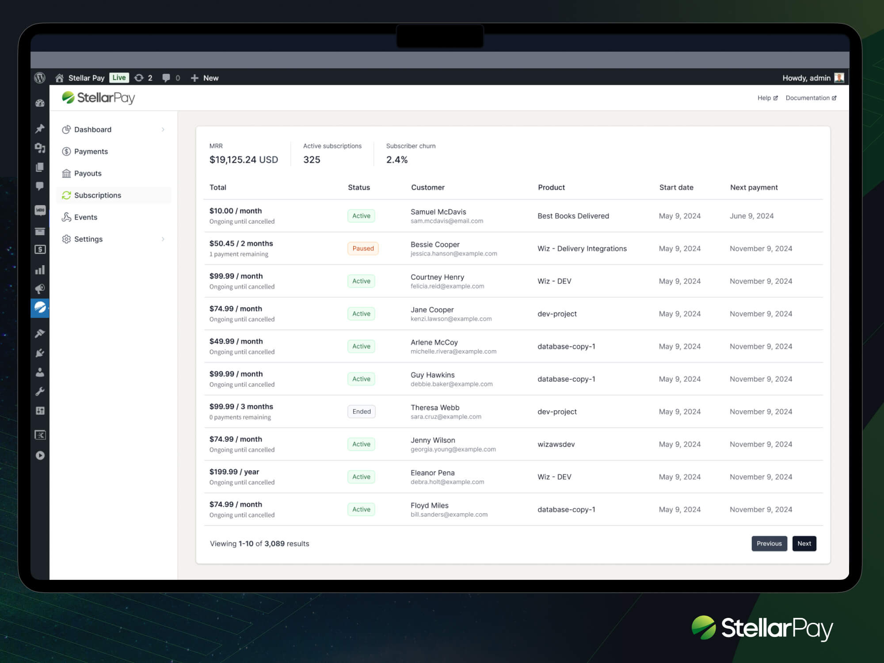Open the Stellar Pay site home icon
The height and width of the screenshot is (663, 884).
59,78
